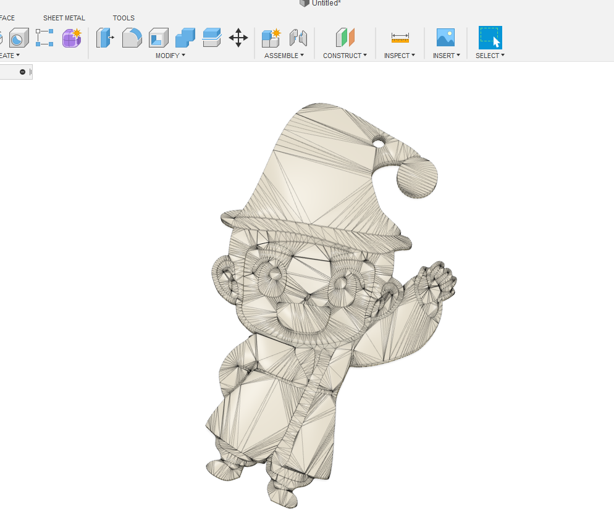
Task: Open the ASSEMBLE dropdown
Action: click(284, 56)
